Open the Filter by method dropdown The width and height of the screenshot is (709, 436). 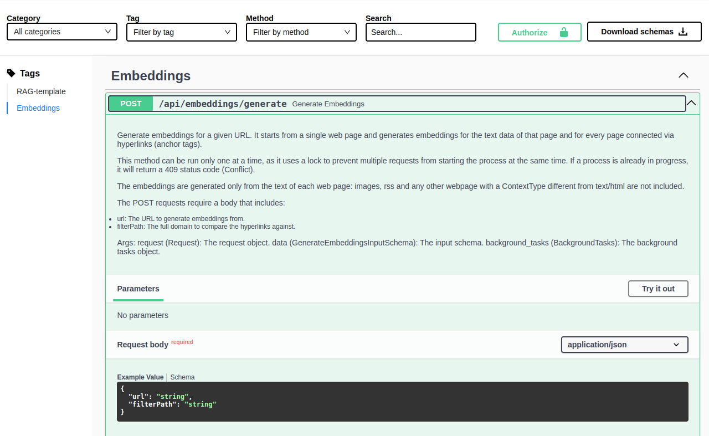tap(301, 32)
